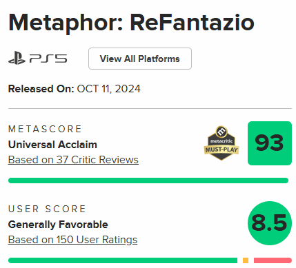296x268 pixels.
Task: Click the green positive user ratings bar
Action: [123, 260]
